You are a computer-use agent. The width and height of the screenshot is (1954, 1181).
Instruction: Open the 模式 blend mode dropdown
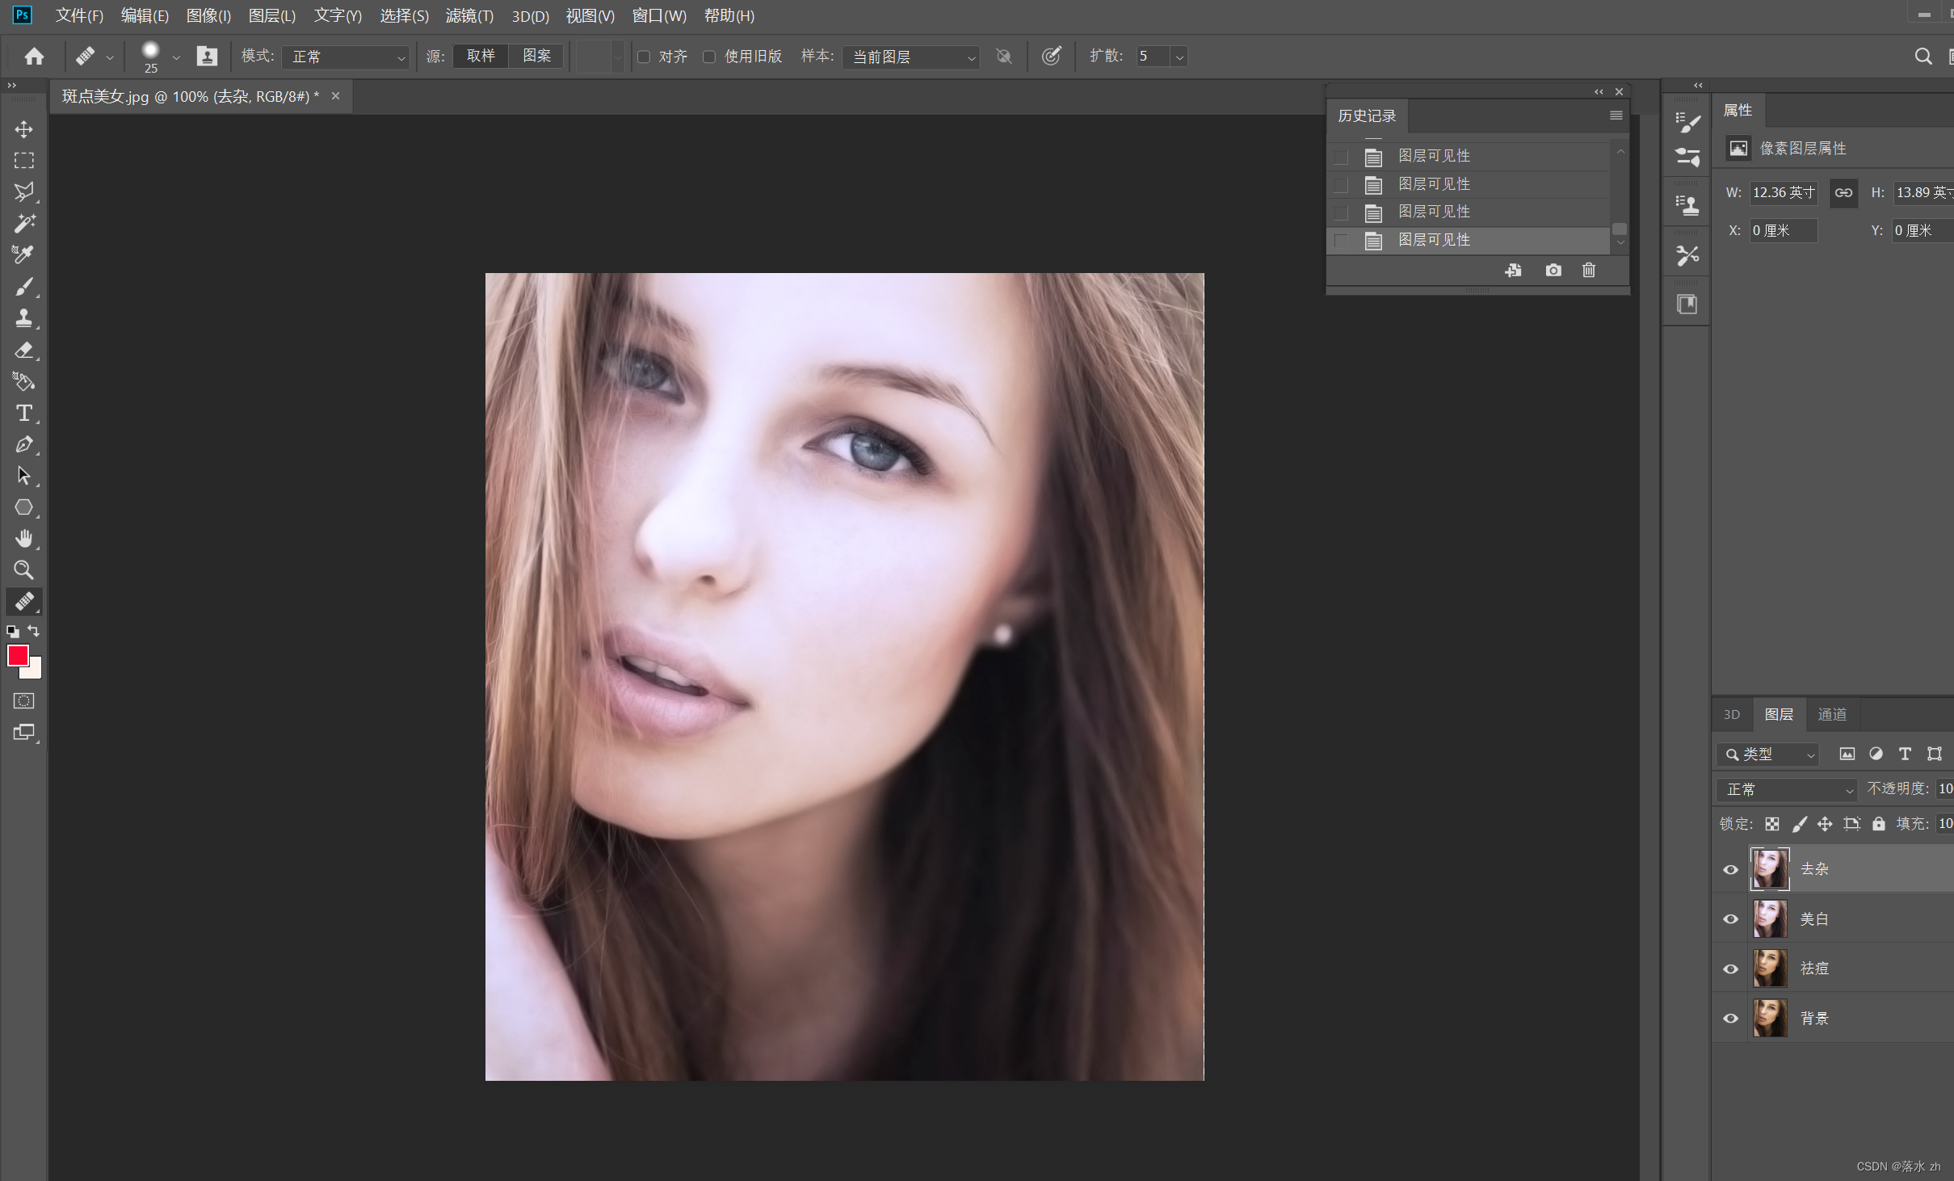tap(347, 57)
